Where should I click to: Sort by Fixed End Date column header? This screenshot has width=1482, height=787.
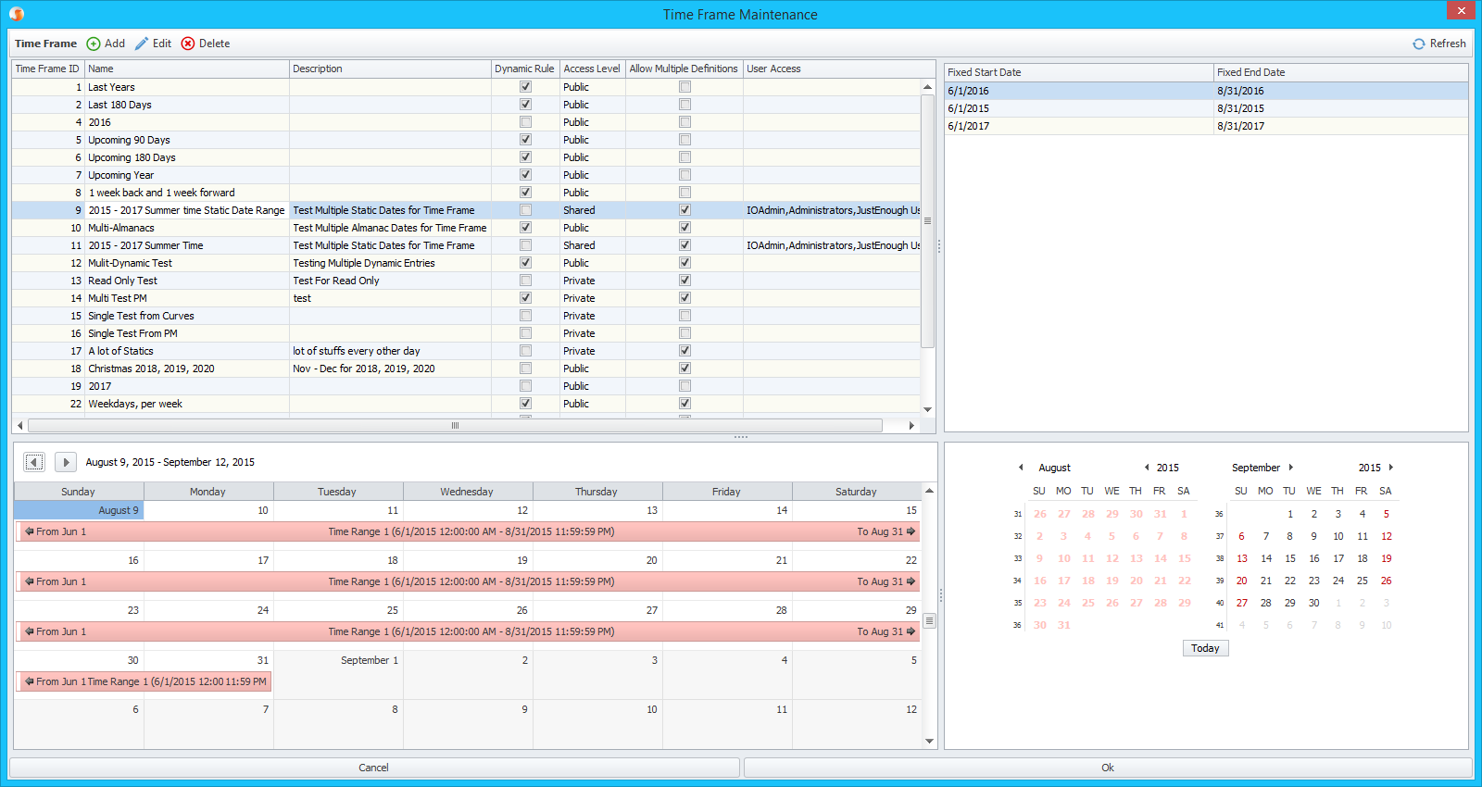(x=1341, y=72)
